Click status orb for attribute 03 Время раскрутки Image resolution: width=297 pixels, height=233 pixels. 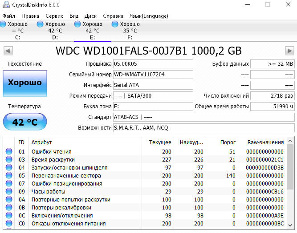(9, 159)
